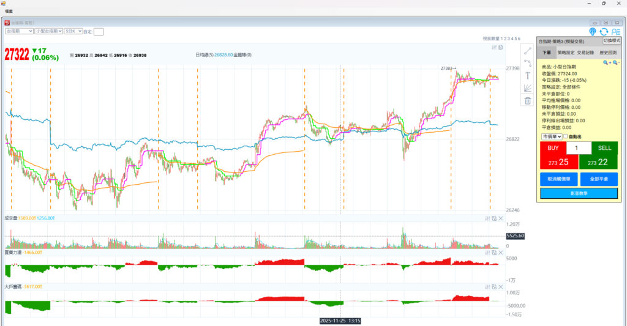Click the blue refresh icon
The width and height of the screenshot is (627, 326).
pyautogui.click(x=604, y=31)
